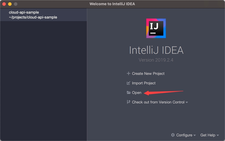Click the folder icon next to Open
The width and height of the screenshot is (225, 141).
128,93
